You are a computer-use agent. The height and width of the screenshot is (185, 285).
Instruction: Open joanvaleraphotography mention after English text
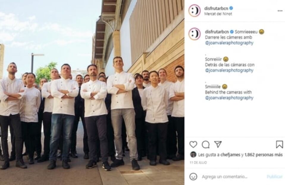click(x=229, y=98)
